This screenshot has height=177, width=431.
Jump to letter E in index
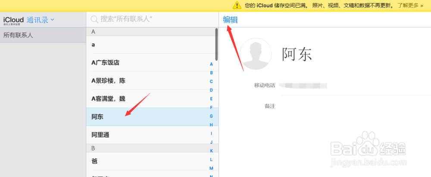click(211, 99)
